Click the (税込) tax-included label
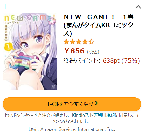The height and width of the screenshot is (135, 144). pos(93,52)
